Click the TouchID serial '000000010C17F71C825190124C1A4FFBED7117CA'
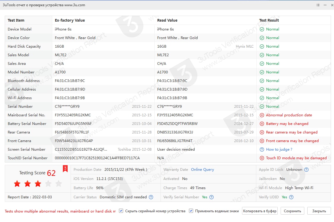The image size is (334, 222). (x=97, y=158)
